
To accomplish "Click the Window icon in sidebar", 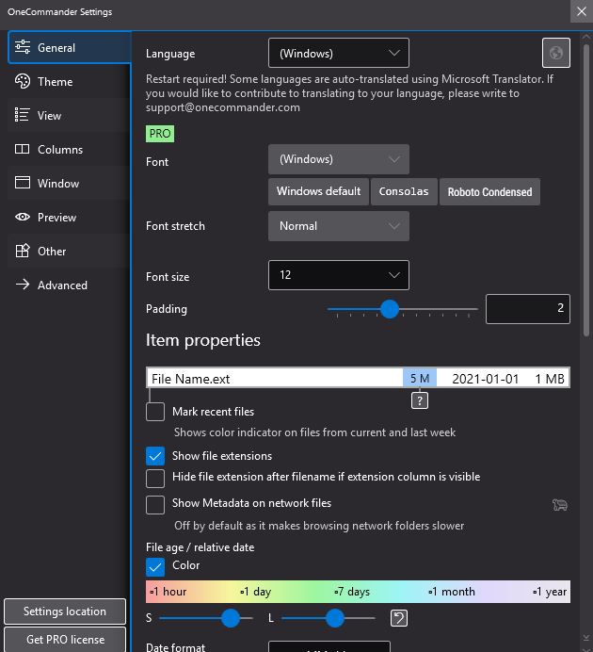I will (23, 183).
